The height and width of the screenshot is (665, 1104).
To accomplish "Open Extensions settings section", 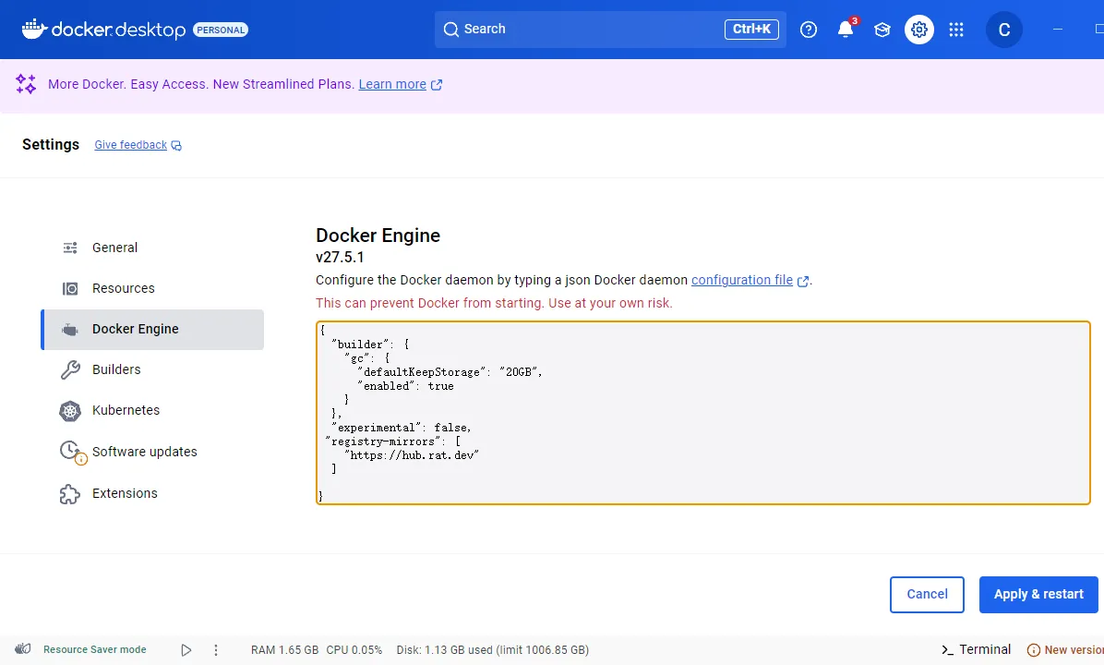I will pyautogui.click(x=125, y=493).
